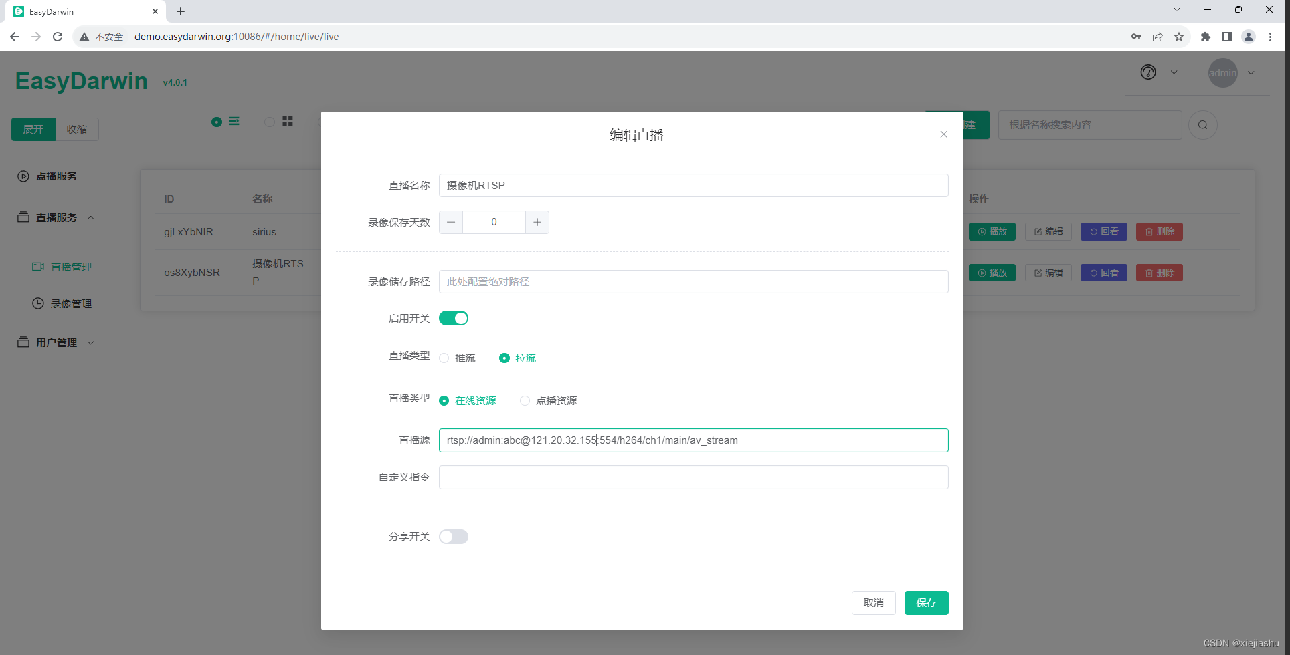The height and width of the screenshot is (655, 1290).
Task: Select the list view radio option
Action: click(x=217, y=122)
